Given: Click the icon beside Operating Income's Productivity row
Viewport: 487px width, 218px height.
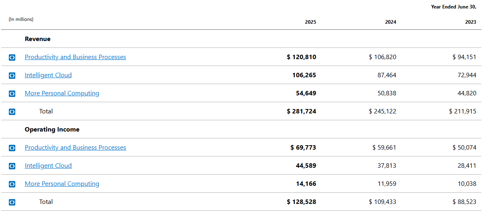Looking at the screenshot, I should point(12,148).
